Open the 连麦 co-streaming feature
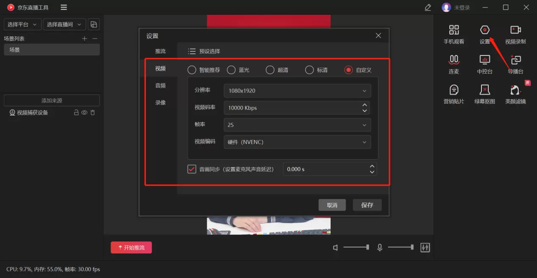Screen dimensions: 537x278 [x=454, y=63]
